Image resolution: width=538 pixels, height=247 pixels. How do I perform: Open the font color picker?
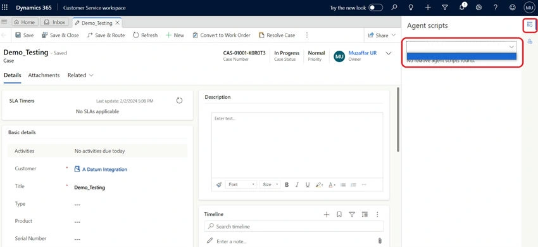coord(332,185)
